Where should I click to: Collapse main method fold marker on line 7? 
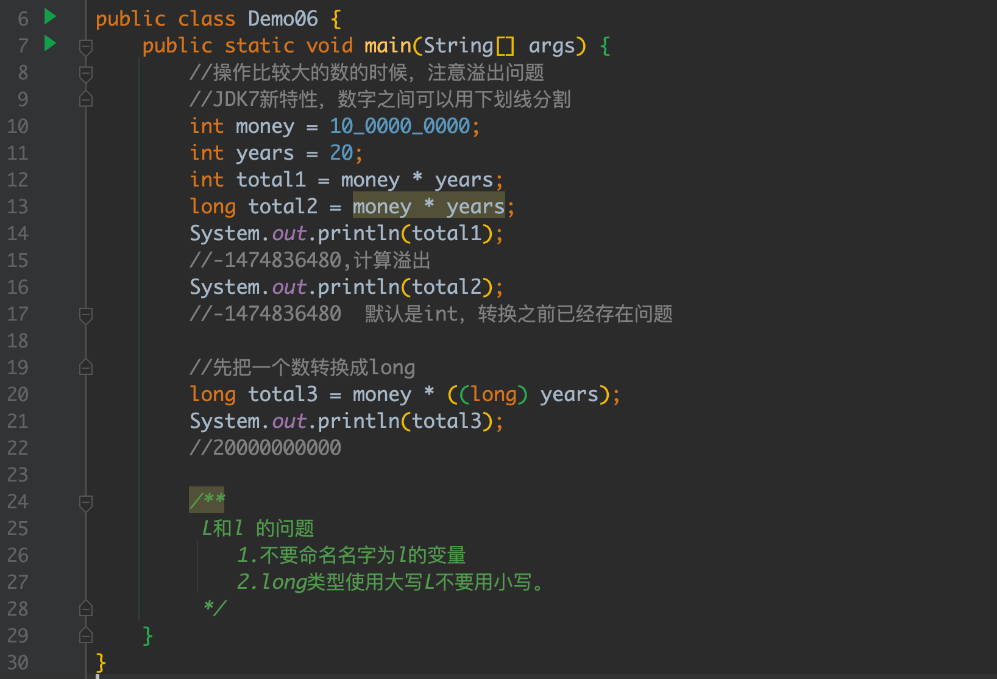point(86,46)
